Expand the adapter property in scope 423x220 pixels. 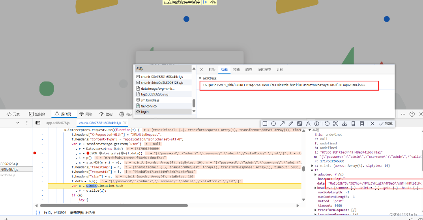pos(315,175)
